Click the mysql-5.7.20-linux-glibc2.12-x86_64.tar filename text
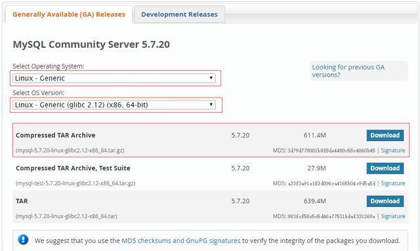 point(66,216)
